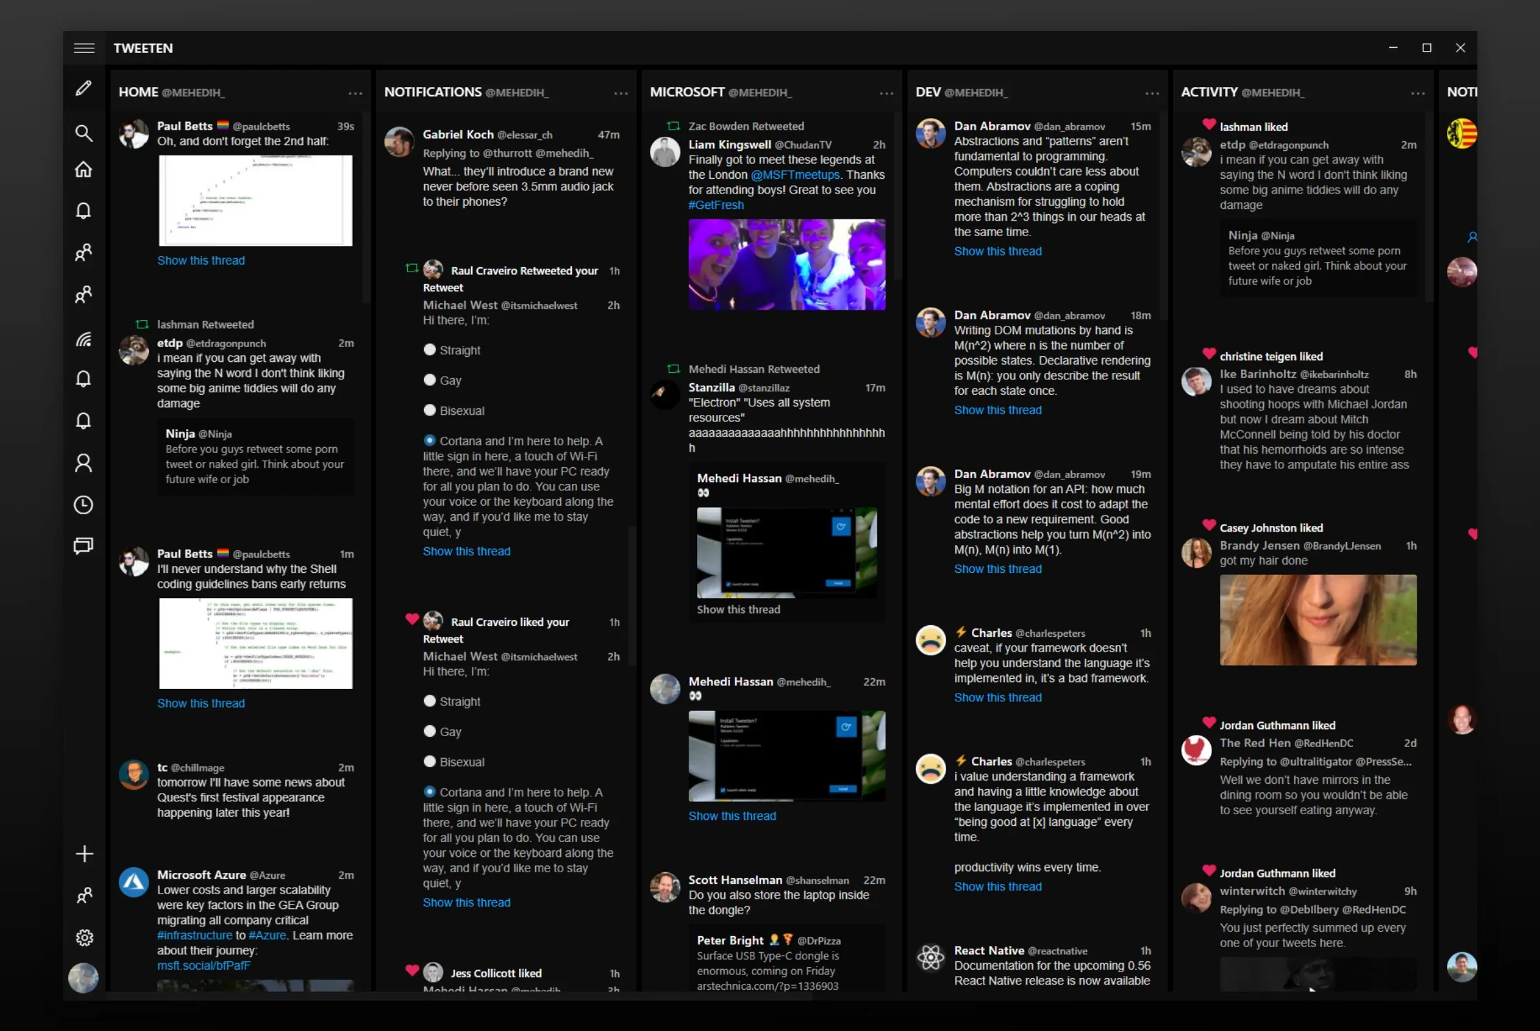Click the plus icon to add column
Screen dimensions: 1540x1031
pos(84,854)
